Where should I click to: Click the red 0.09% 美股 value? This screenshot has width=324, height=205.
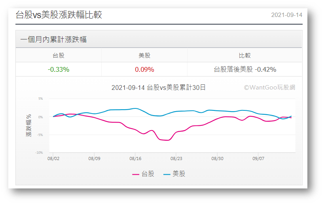click(144, 69)
